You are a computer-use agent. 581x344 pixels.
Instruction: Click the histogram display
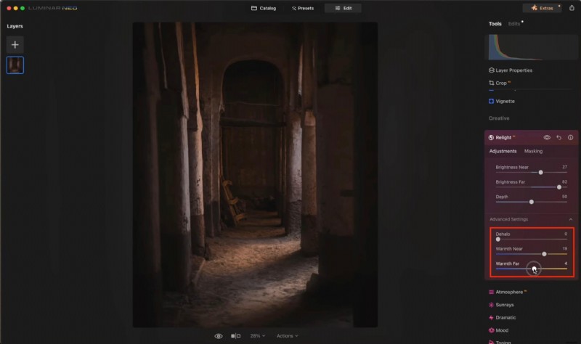[531, 47]
